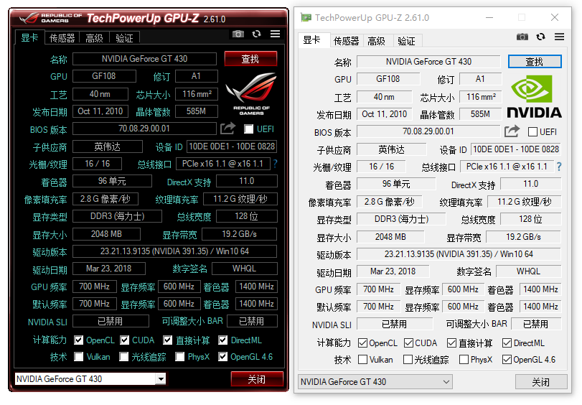This screenshot has height=405, width=582.
Task: Click bus interface question mark in ROG window
Action: pos(275,164)
